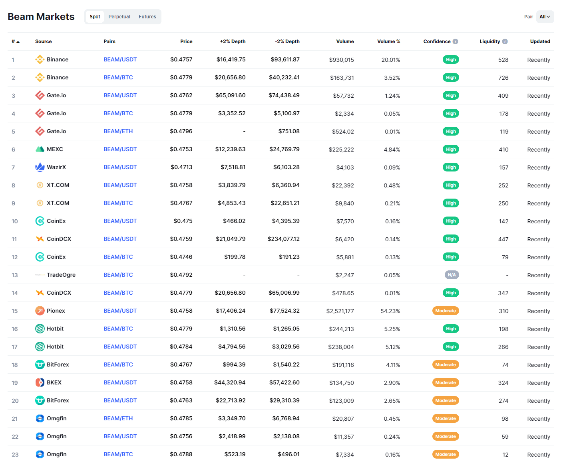This screenshot has width=571, height=463.
Task: Open BEAM/USDT pair on Pionex
Action: click(120, 311)
